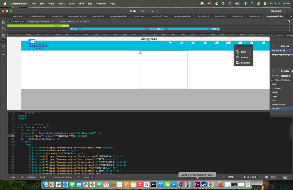Viewport: 293px width, 190px height.
Task: Open Control Centre in menu bar
Action: [x=259, y=4]
